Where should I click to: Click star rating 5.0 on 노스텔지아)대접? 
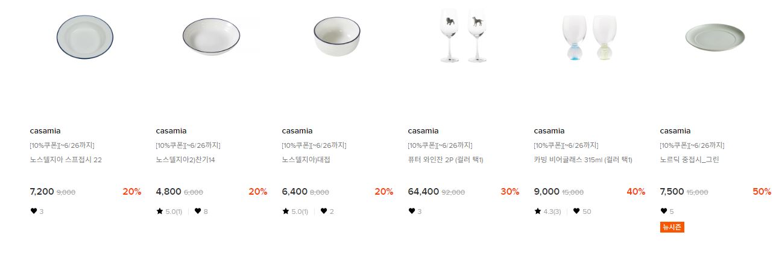pos(295,212)
